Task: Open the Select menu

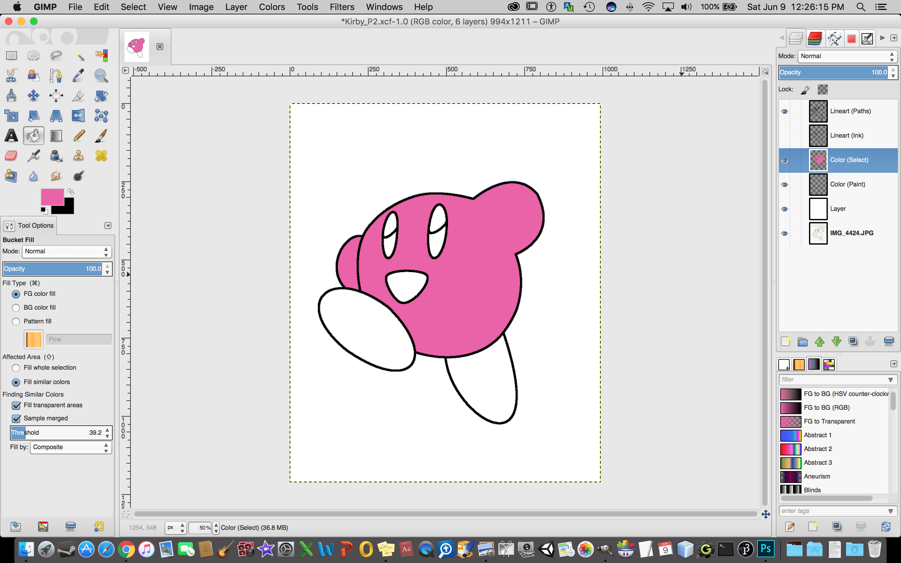Action: coord(133,7)
